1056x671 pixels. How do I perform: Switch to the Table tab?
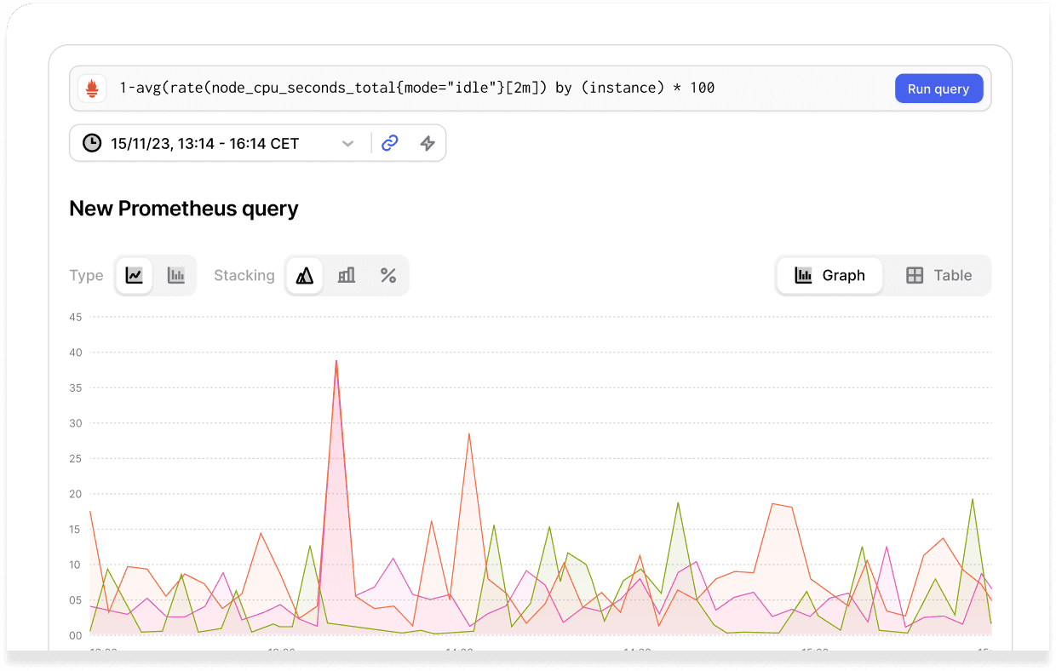938,274
